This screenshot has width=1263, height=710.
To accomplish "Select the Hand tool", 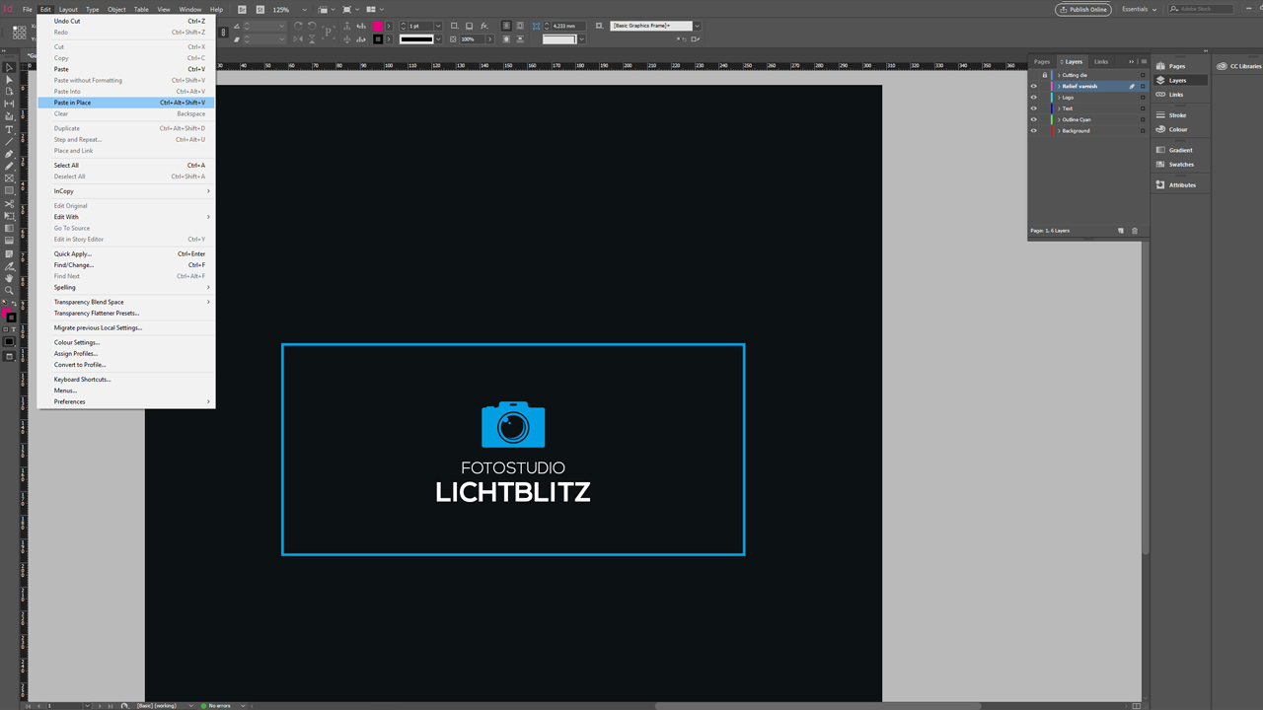I will [x=10, y=278].
